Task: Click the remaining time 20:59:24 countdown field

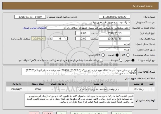Action: (39, 39)
